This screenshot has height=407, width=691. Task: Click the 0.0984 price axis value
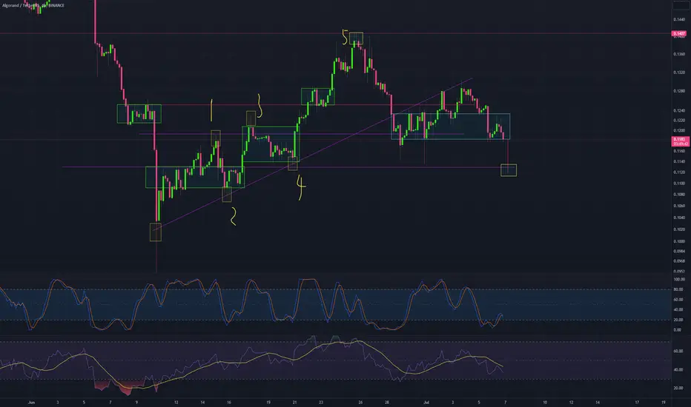coord(679,252)
